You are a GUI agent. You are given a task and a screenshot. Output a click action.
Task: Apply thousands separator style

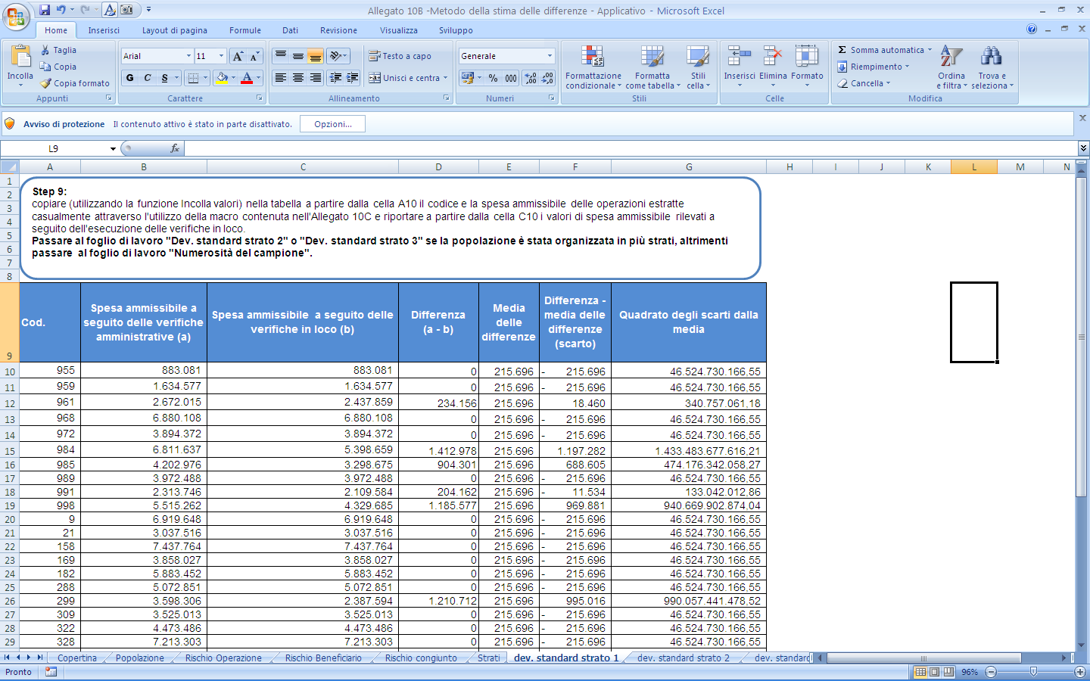point(511,78)
